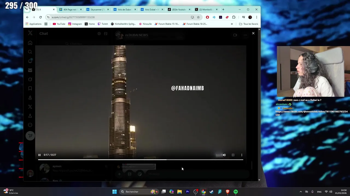Open the X Home bookmark

(90, 24)
